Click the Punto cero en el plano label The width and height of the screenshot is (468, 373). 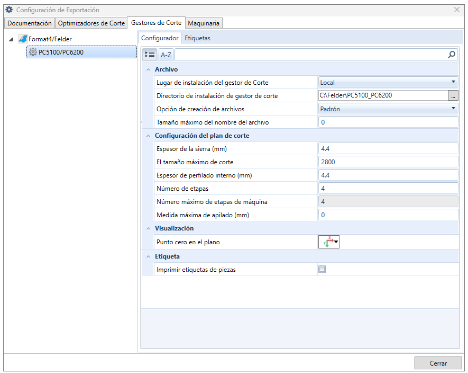point(188,242)
